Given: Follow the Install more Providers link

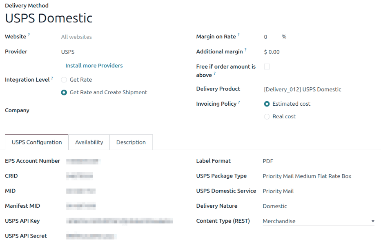Looking at the screenshot, I should tap(94, 66).
